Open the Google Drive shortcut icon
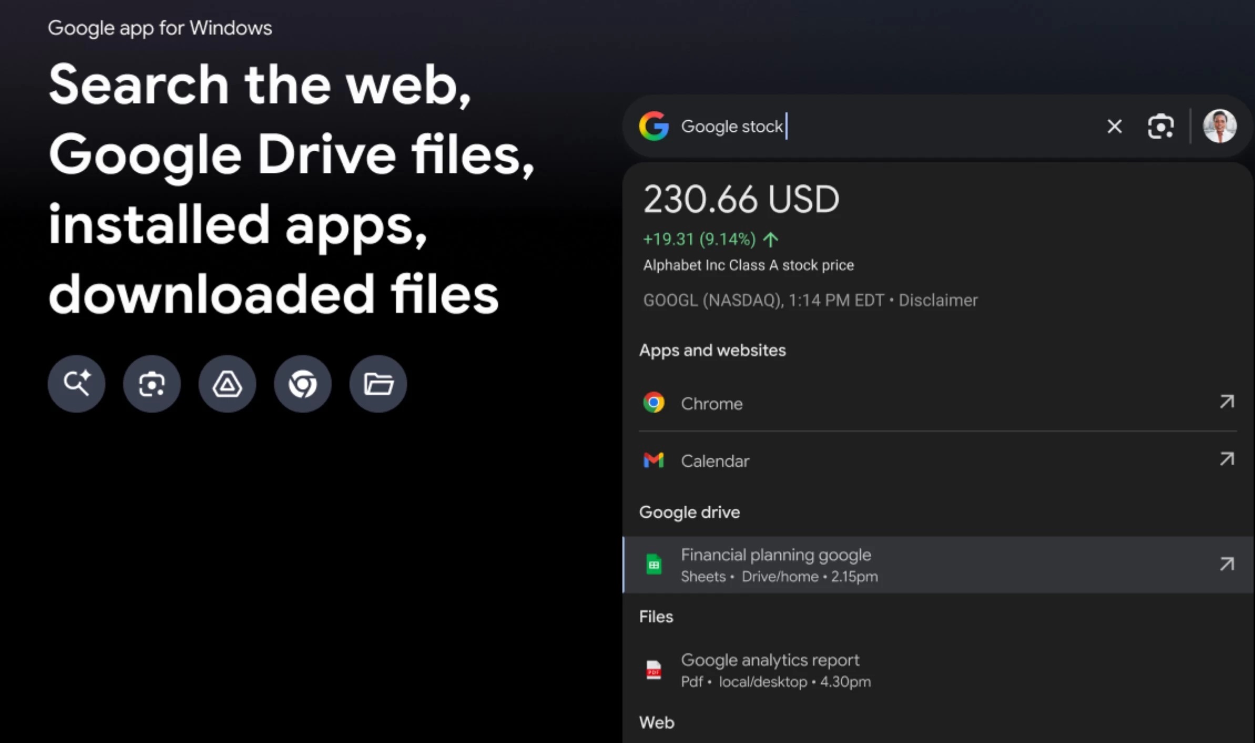 [227, 383]
